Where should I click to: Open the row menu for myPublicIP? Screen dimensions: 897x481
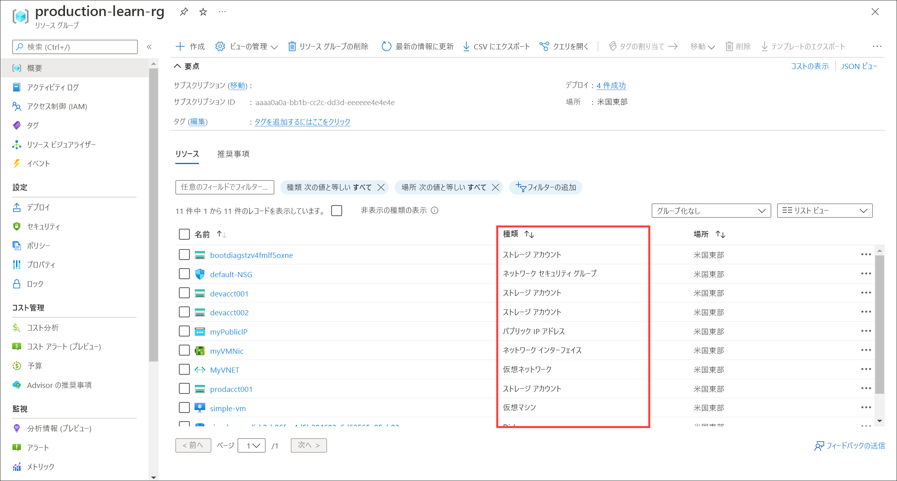[866, 331]
